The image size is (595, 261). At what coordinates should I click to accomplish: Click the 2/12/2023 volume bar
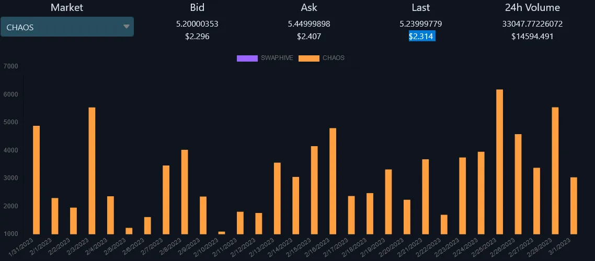(x=259, y=223)
